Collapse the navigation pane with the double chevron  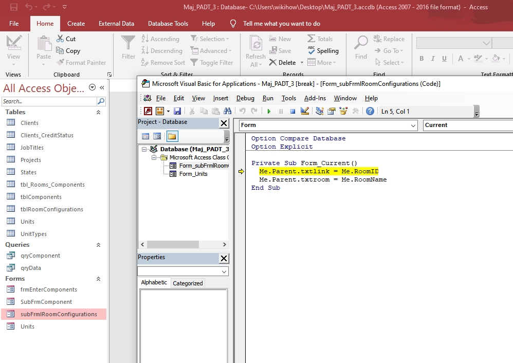click(x=102, y=88)
